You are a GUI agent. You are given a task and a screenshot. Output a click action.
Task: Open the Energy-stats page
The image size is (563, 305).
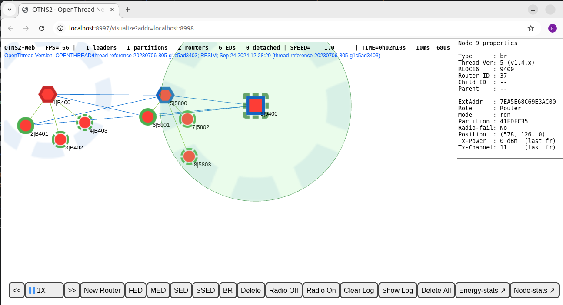coord(482,290)
